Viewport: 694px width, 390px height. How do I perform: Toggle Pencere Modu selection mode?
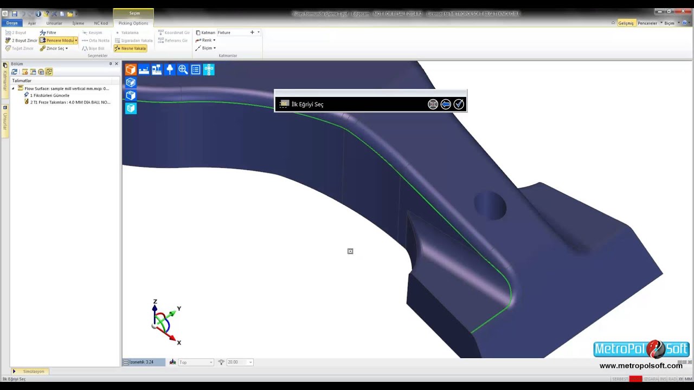click(57, 41)
